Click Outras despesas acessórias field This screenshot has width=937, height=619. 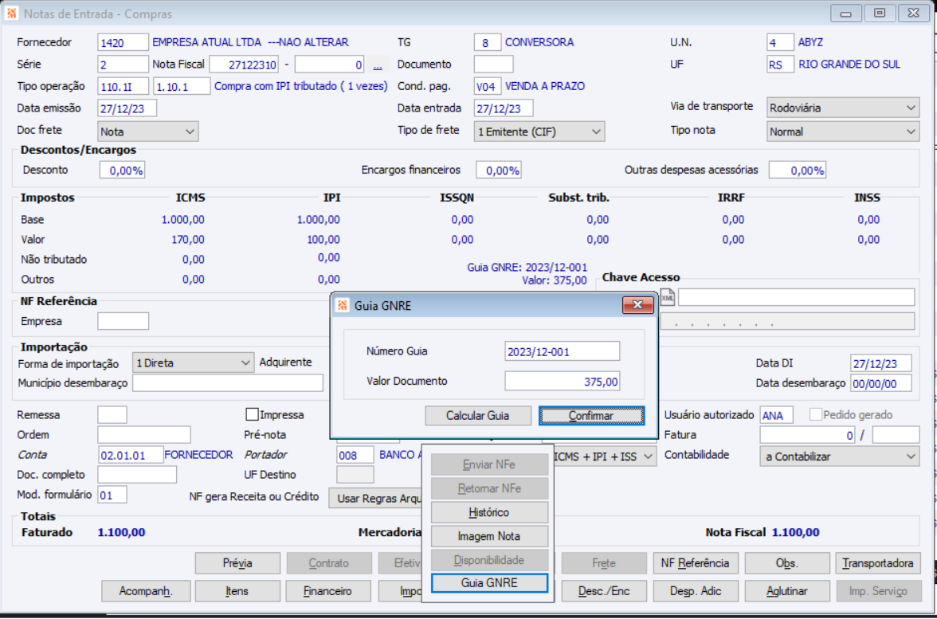797,170
